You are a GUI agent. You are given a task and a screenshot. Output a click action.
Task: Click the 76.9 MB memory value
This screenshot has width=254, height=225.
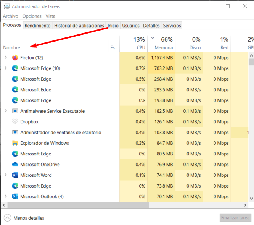pos(165,165)
